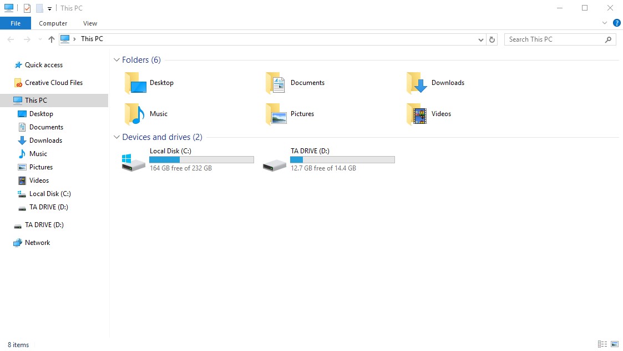Maximize the This PC window

[x=585, y=8]
